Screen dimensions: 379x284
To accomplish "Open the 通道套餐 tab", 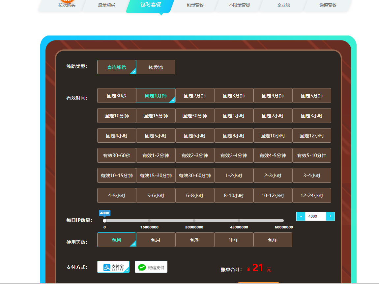I will (x=328, y=5).
